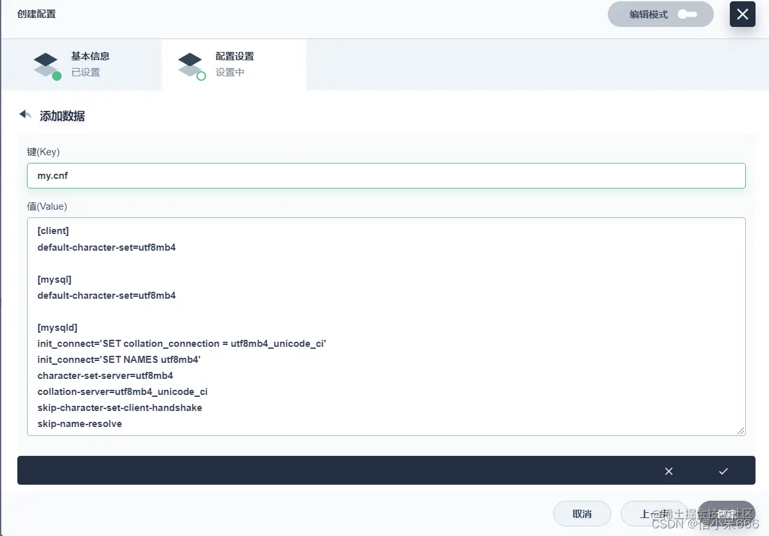Click the 基本信息 layered step icon
This screenshot has height=536, width=769.
[47, 65]
